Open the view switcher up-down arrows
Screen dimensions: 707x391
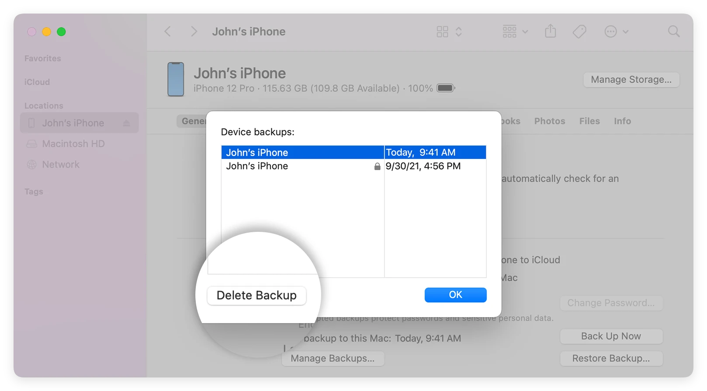coord(458,31)
